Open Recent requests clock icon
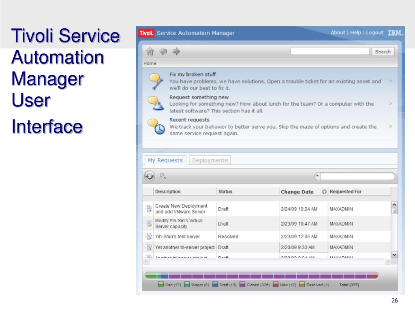This screenshot has width=415, height=311. tap(156, 126)
